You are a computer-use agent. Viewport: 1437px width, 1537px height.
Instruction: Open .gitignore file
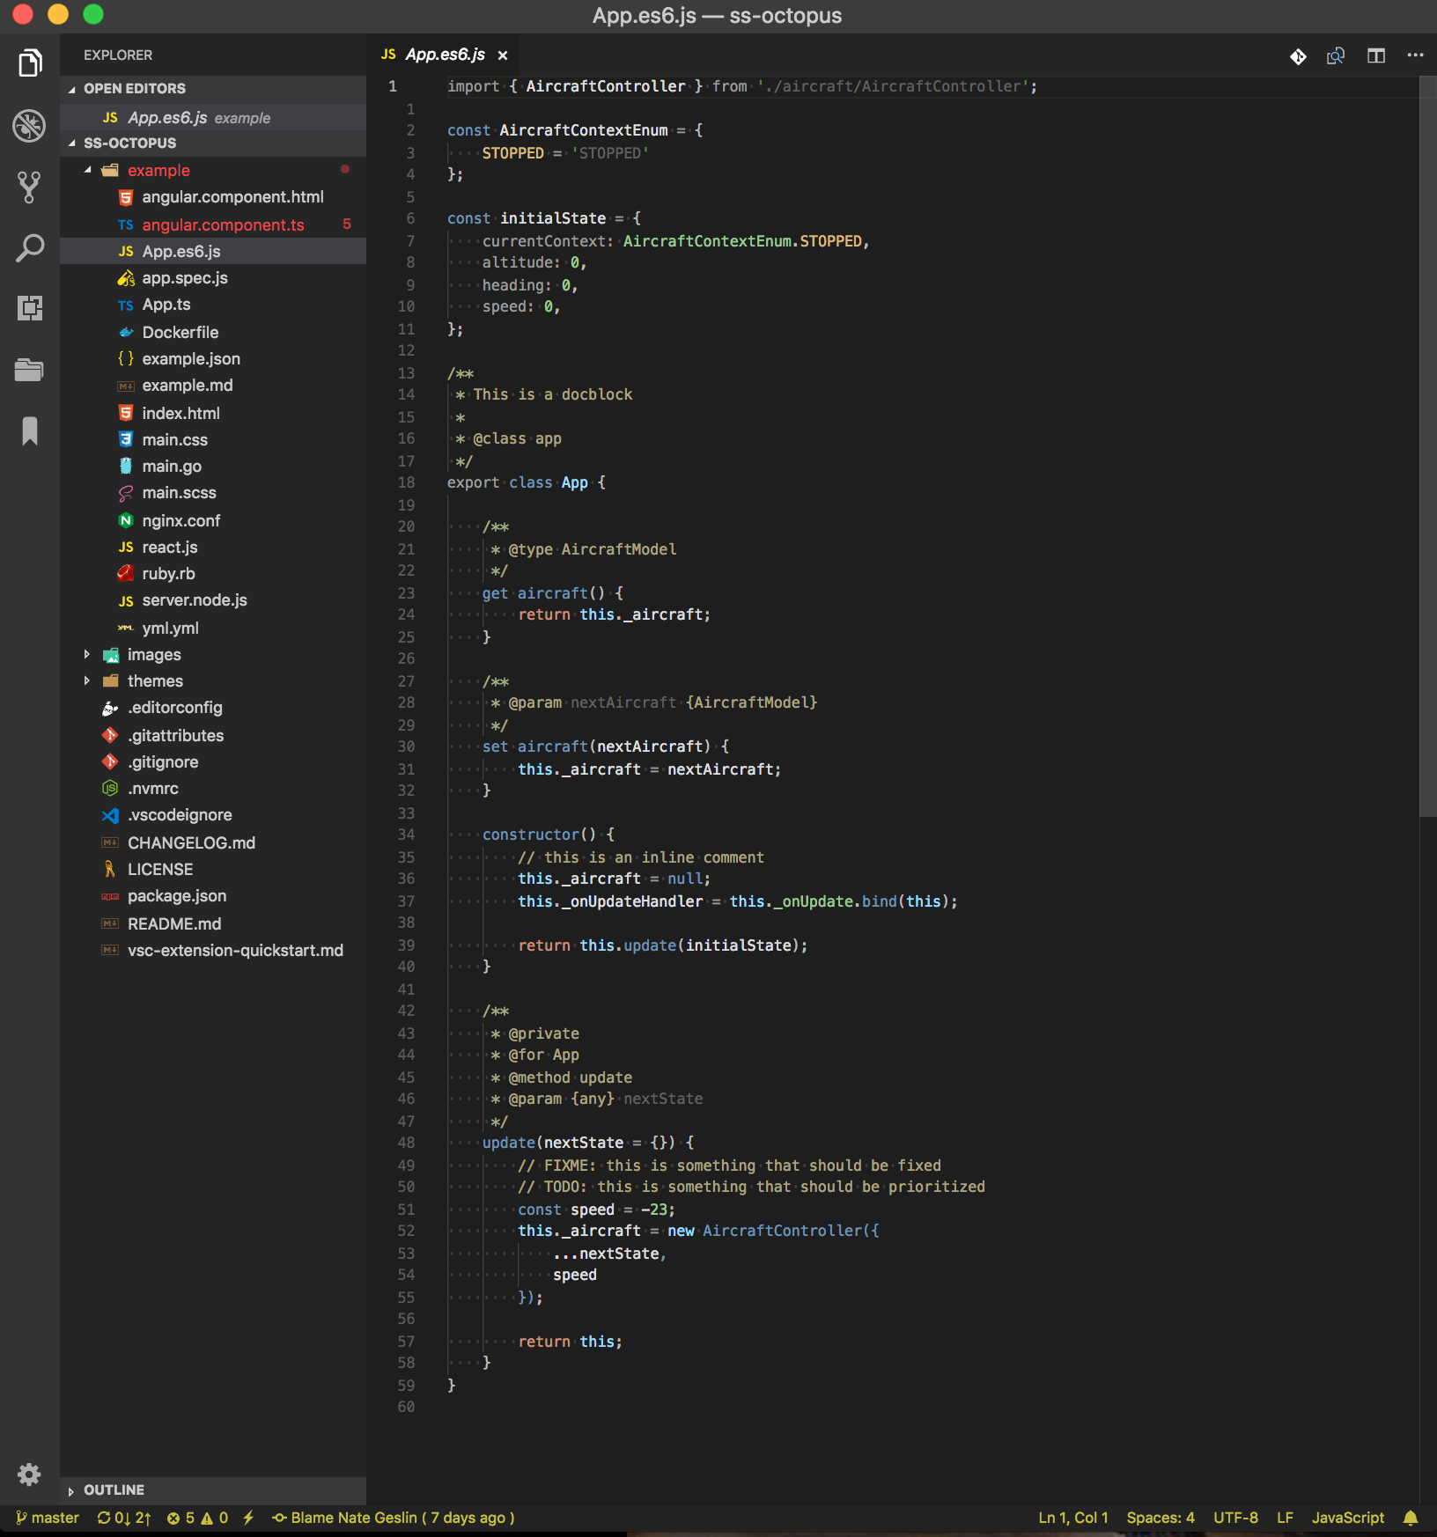click(213, 762)
